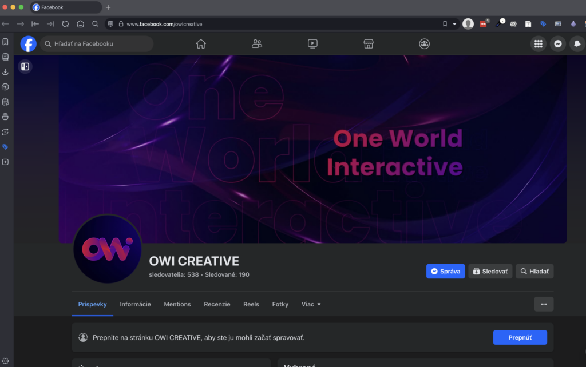Open blue tag extension in toolbar
Image resolution: width=586 pixels, height=367 pixels.
click(x=543, y=24)
